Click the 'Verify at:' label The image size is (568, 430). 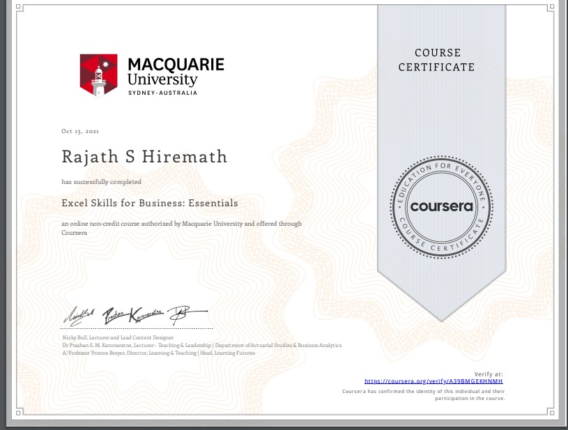tap(488, 374)
